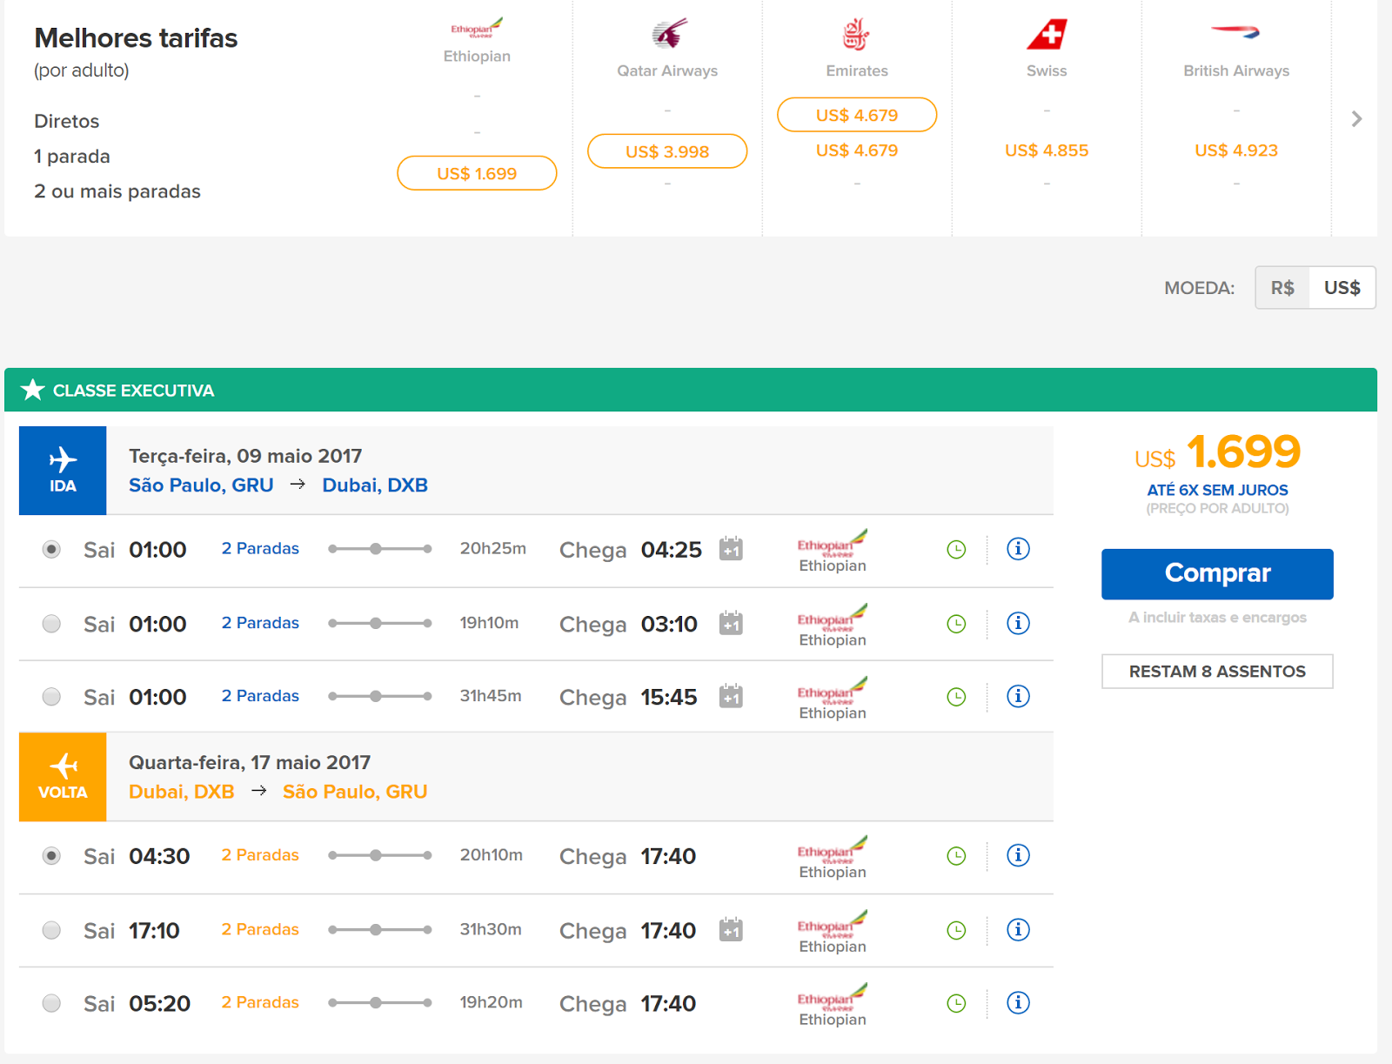This screenshot has width=1392, height=1064.
Task: Click the VOLTA return airplane icon
Action: tap(63, 766)
